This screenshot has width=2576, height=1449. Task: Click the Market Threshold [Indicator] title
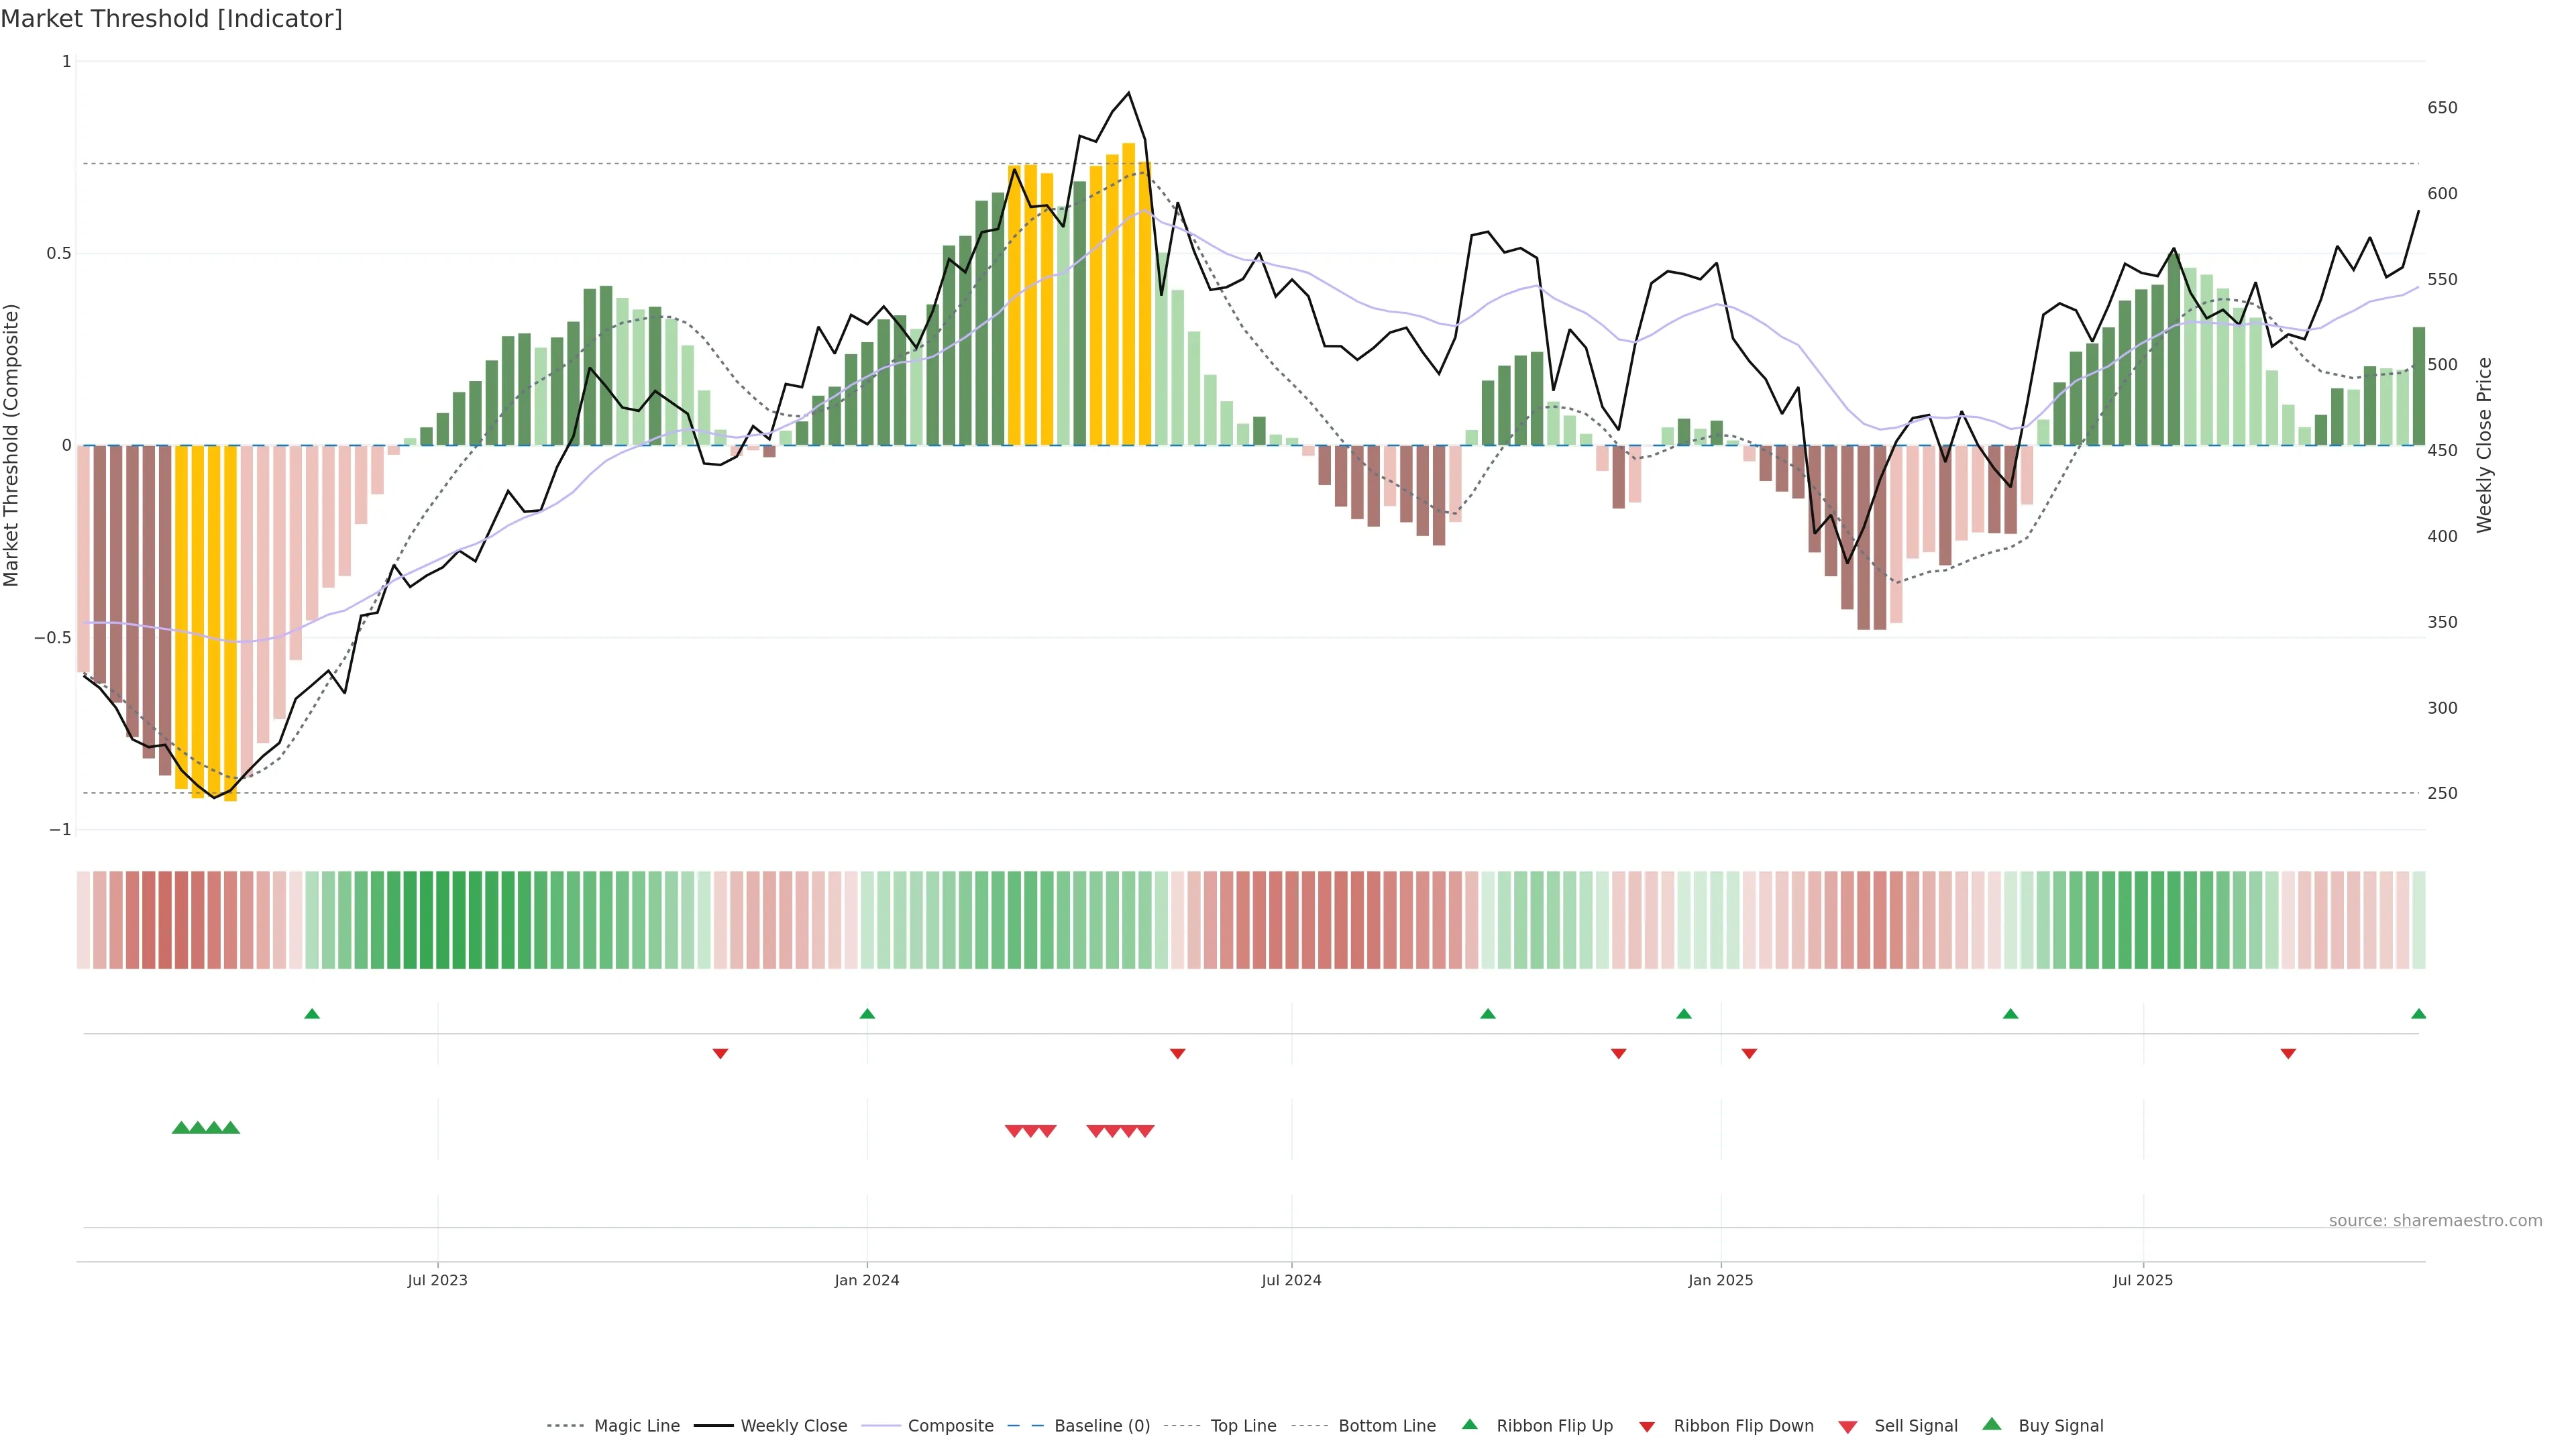point(171,19)
